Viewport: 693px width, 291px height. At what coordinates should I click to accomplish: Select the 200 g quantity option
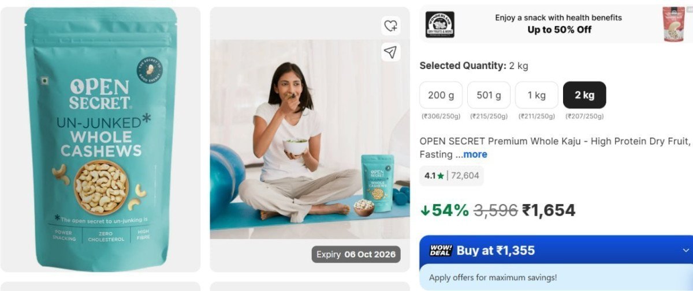point(441,95)
